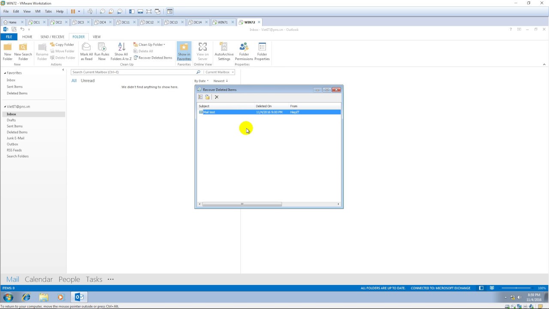Image resolution: width=549 pixels, height=309 pixels.
Task: Open Internet Explorer from taskbar
Action: [x=26, y=297]
